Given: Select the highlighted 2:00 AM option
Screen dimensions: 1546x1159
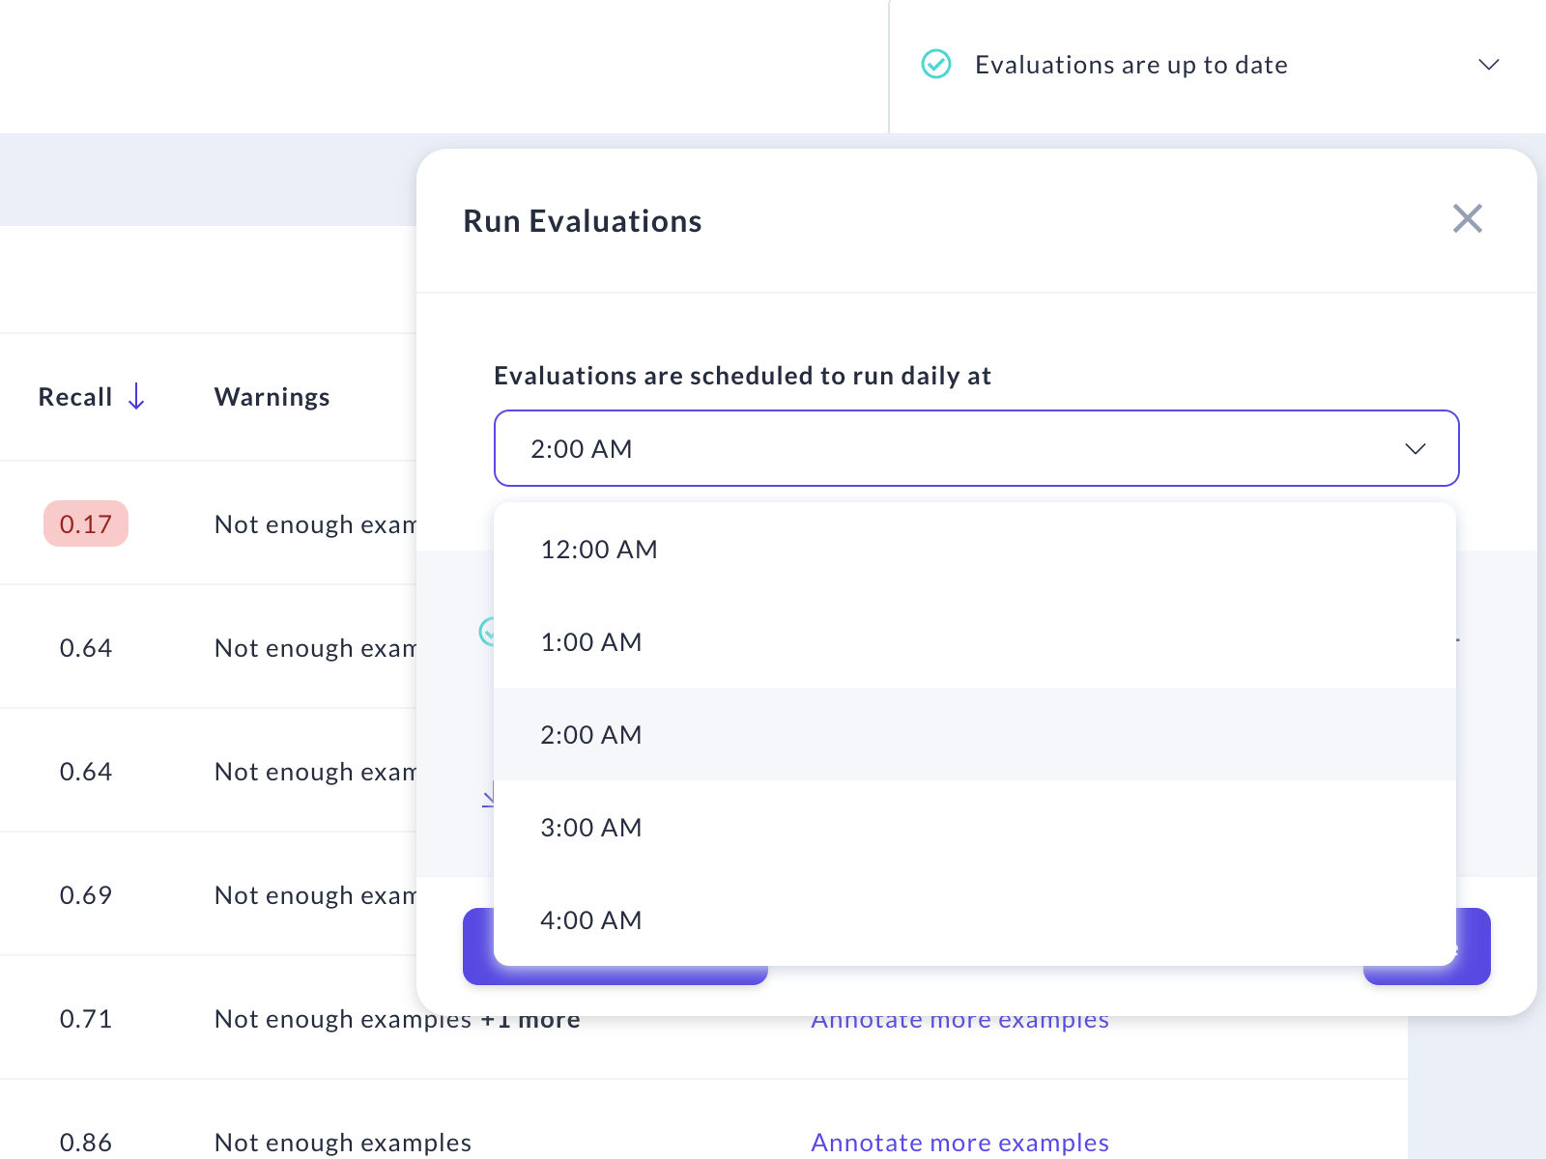Looking at the screenshot, I should (591, 734).
